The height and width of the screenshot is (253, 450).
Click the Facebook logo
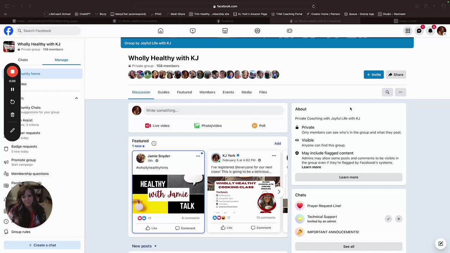click(x=8, y=31)
